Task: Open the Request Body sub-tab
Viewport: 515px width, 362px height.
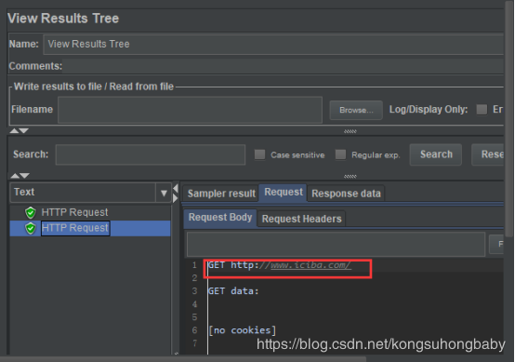Action: 220,218
